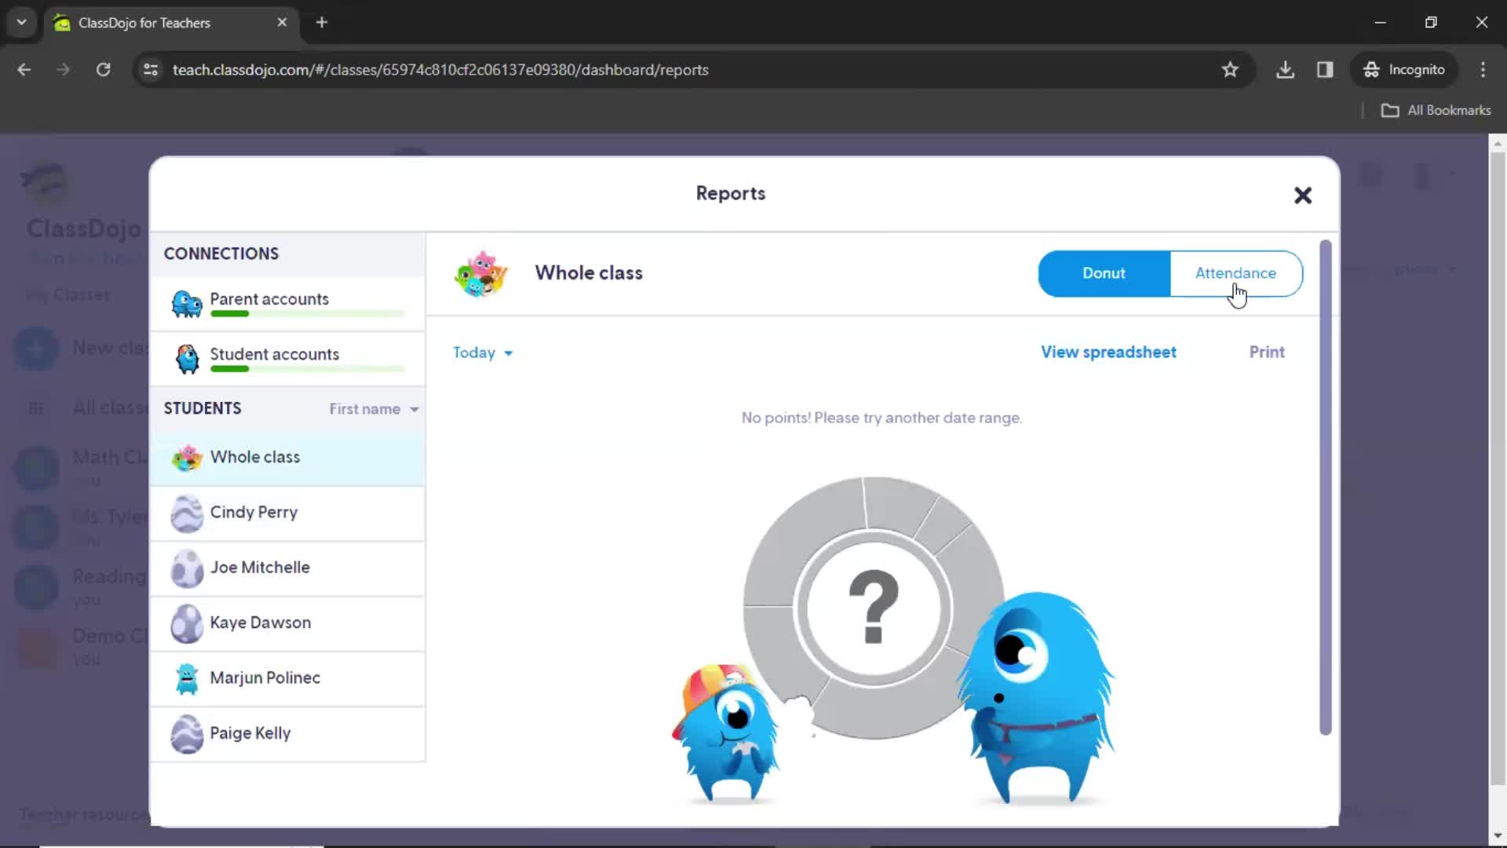
Task: Toggle to Attendance report view
Action: click(1236, 272)
